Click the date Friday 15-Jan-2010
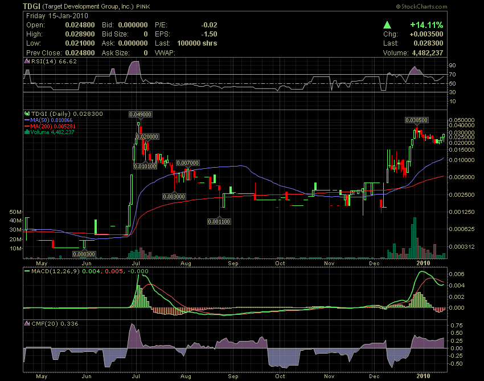 [x=57, y=16]
